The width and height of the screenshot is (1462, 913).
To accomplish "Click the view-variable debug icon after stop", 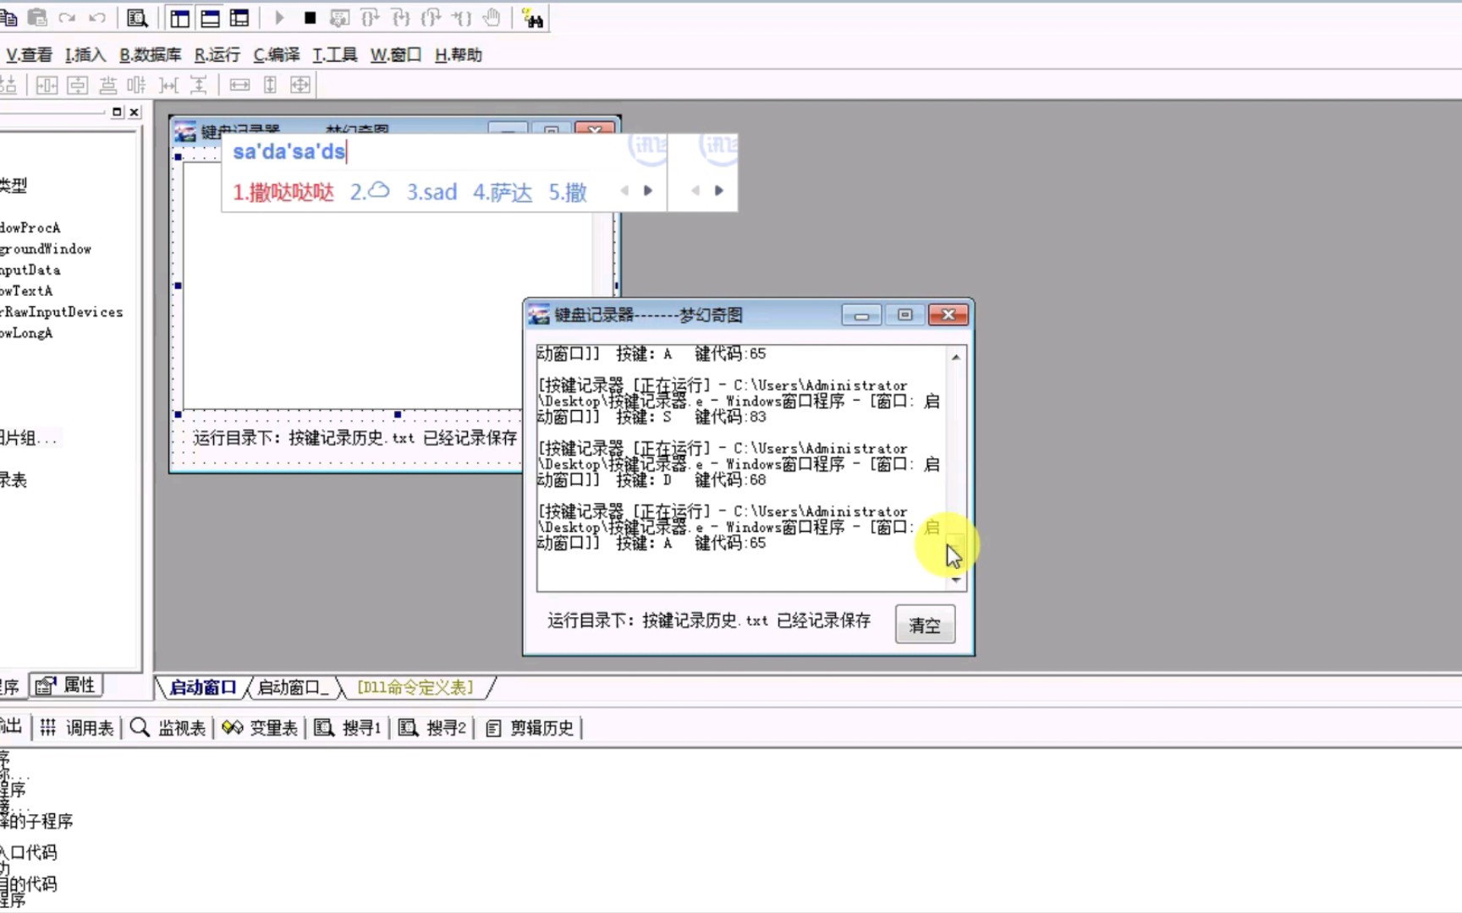I will (x=339, y=18).
